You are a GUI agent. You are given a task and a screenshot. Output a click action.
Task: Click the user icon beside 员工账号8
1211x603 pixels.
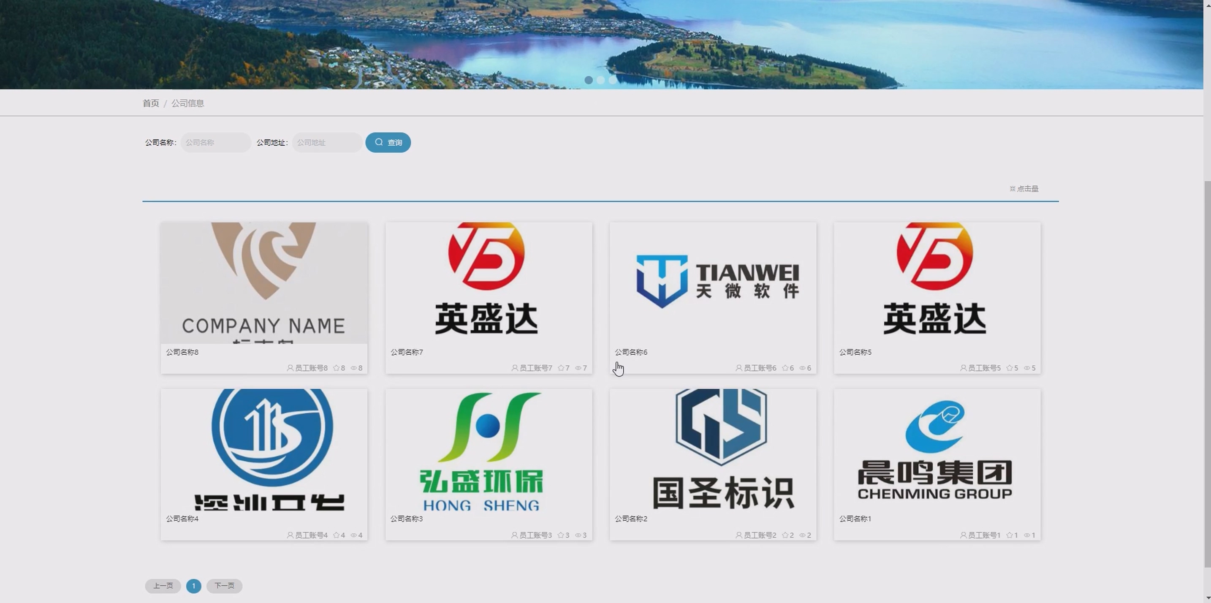290,368
